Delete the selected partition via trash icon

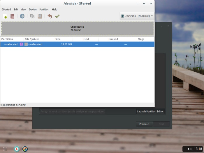[12, 16]
